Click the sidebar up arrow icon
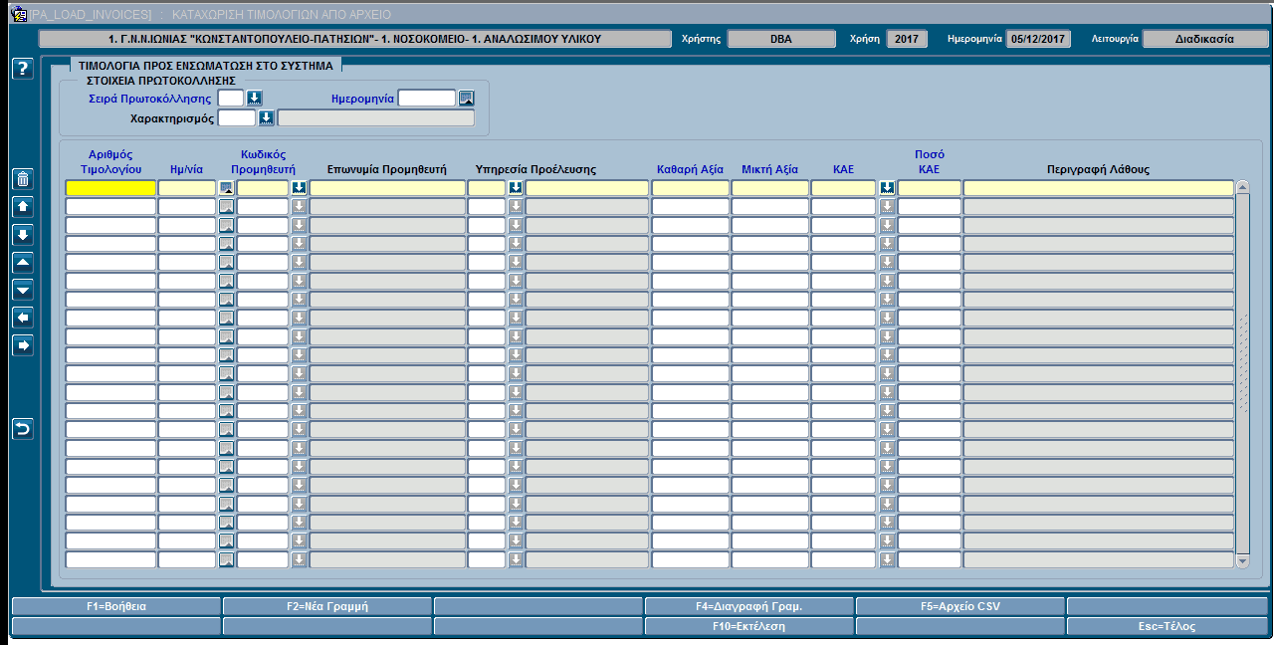The width and height of the screenshot is (1274, 645). click(22, 207)
